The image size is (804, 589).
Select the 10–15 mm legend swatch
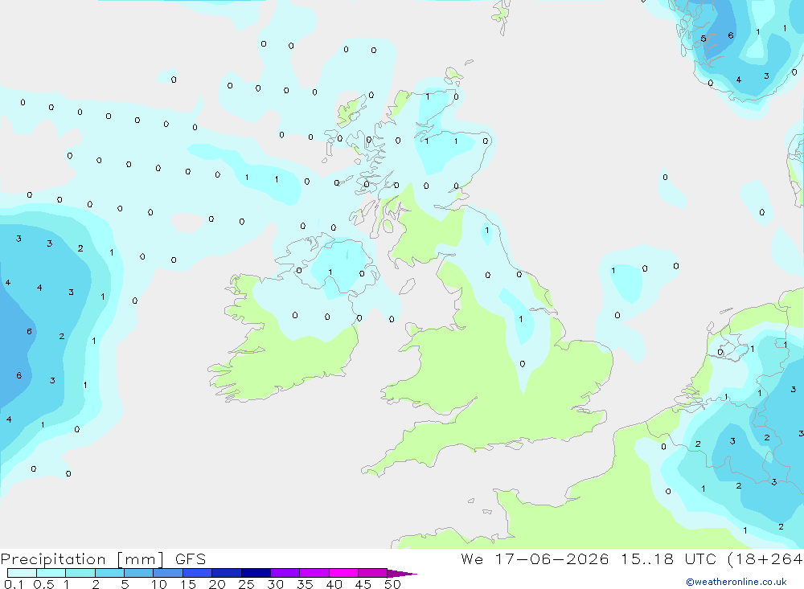pos(168,573)
